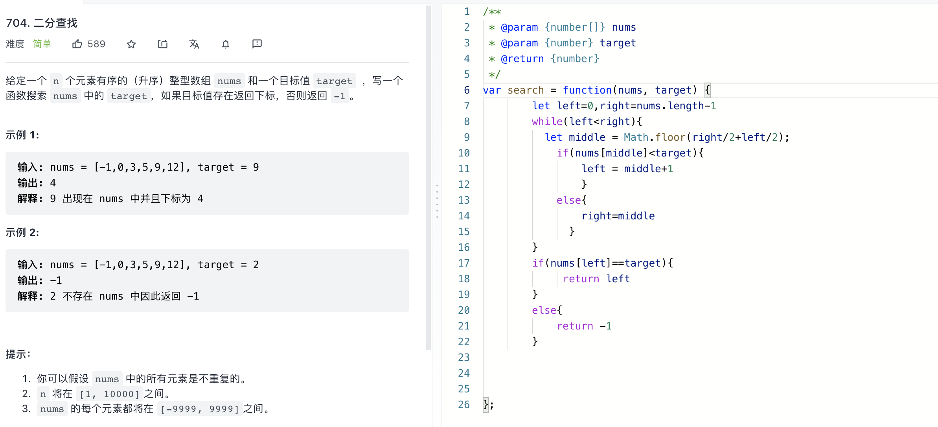
Task: Click the thumbs-up like icon
Action: point(77,44)
